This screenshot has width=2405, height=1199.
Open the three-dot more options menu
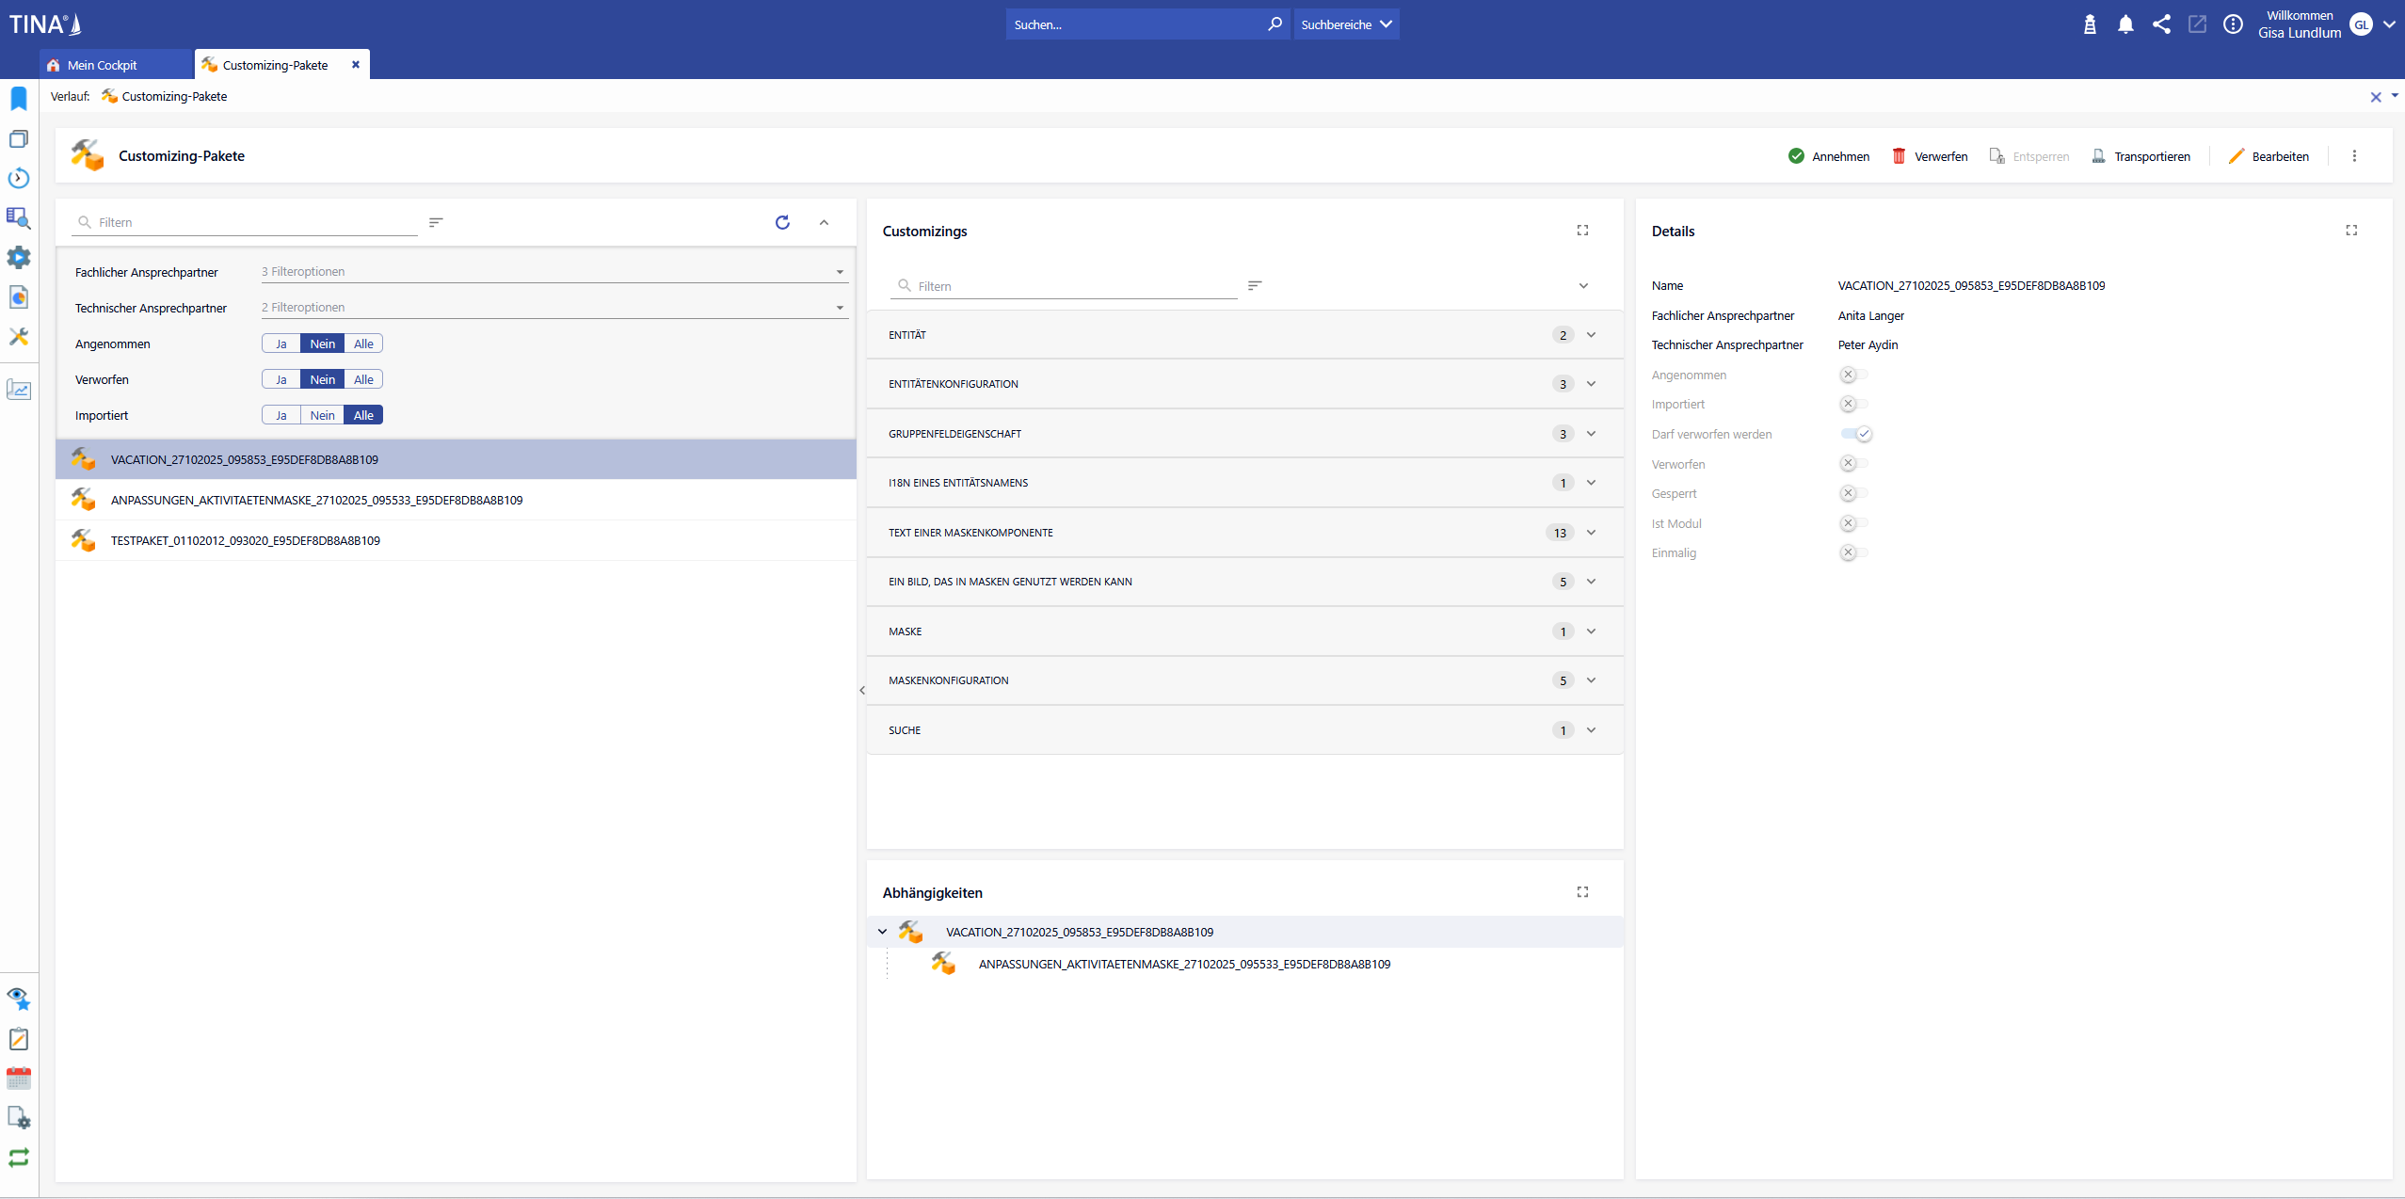2354,156
